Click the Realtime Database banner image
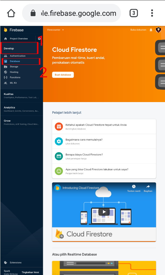 point(104,268)
